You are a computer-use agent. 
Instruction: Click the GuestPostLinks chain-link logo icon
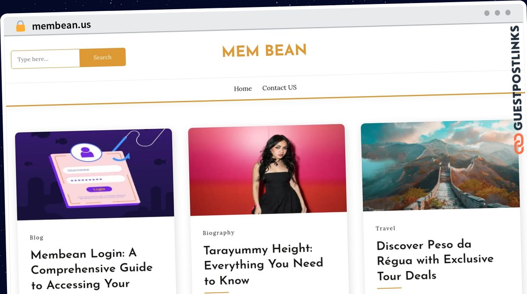pos(519,144)
